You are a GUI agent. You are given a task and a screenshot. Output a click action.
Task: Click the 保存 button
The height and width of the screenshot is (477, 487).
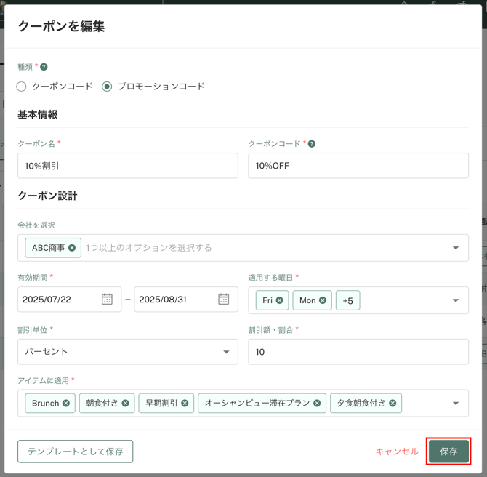[x=448, y=452]
